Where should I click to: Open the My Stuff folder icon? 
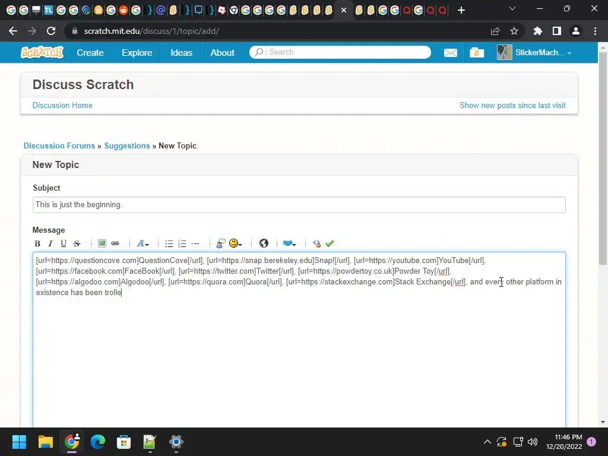tap(477, 52)
